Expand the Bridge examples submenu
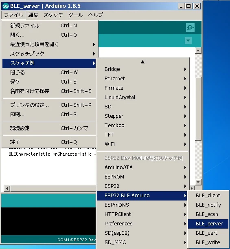This screenshot has height=249, width=230. coord(142,69)
